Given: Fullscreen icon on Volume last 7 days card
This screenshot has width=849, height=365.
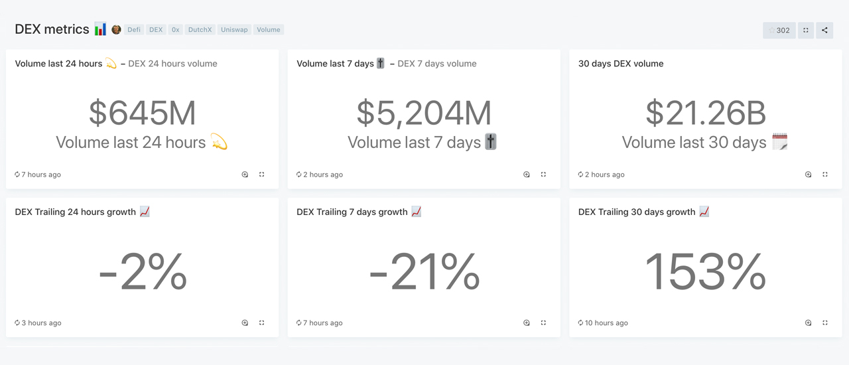Looking at the screenshot, I should 544,175.
